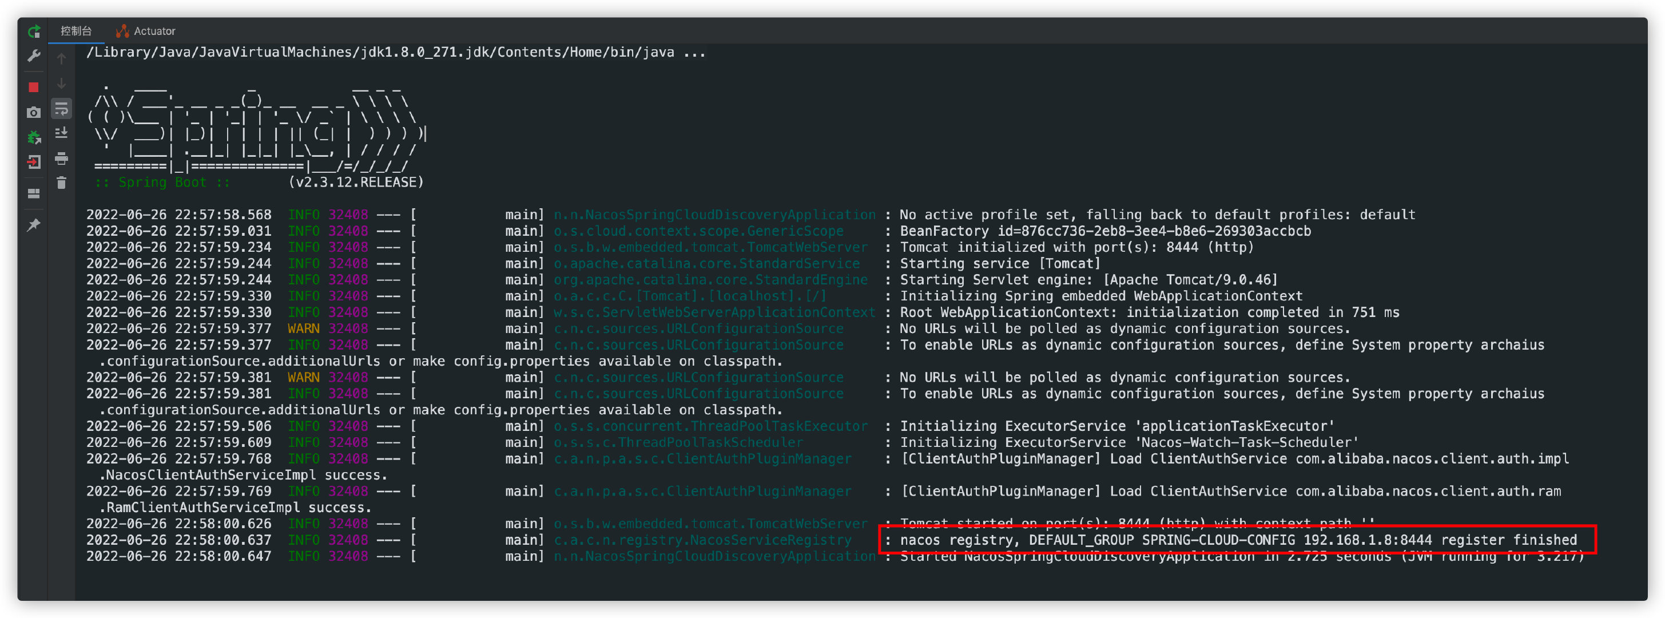This screenshot has height=618, width=1665.
Task: Toggle soft-wrap for console output
Action: tap(61, 109)
